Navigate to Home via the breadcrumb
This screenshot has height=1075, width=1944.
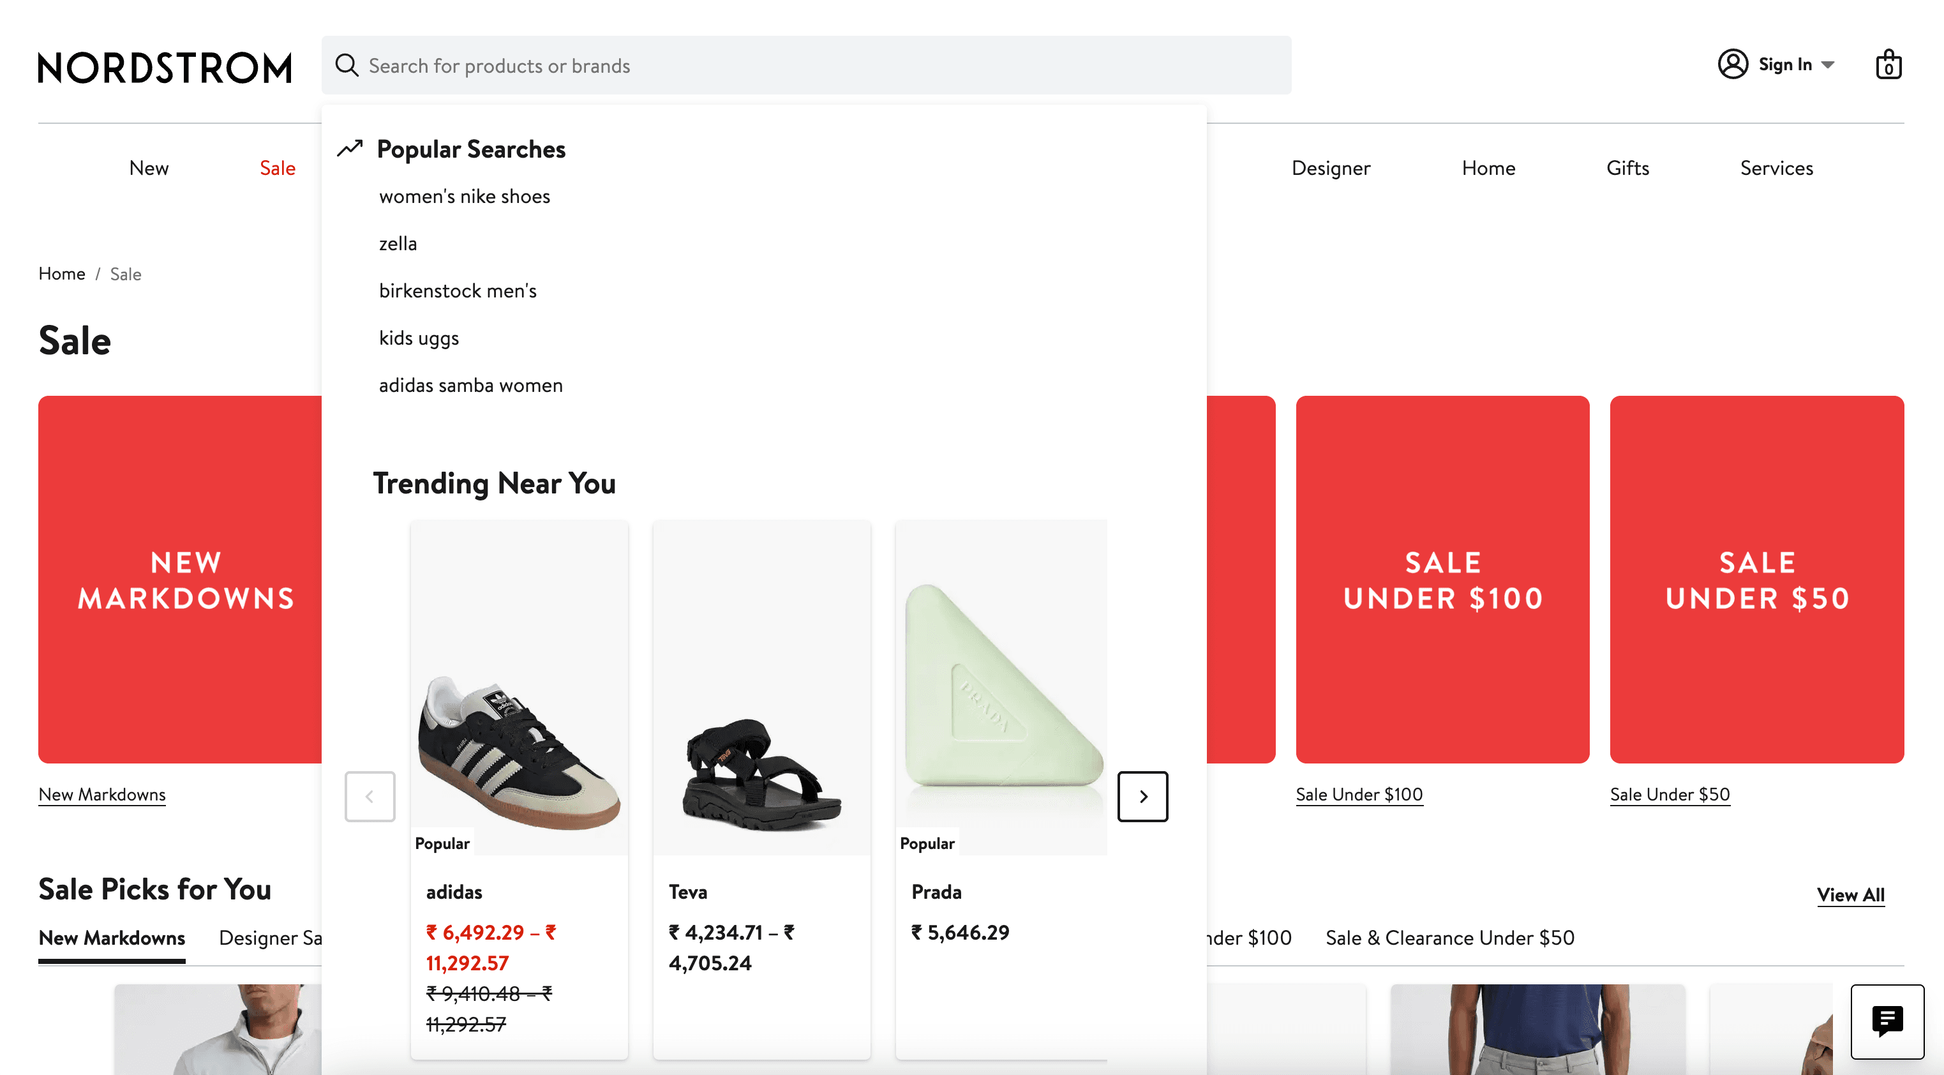tap(61, 273)
